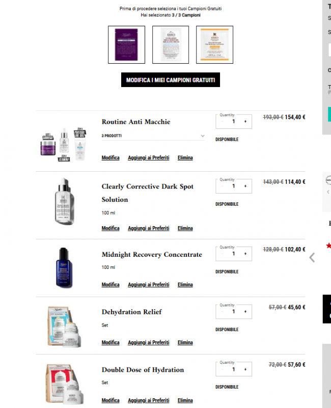Click the Routine Anti Macchie product image
The image size is (331, 408).
[64, 145]
